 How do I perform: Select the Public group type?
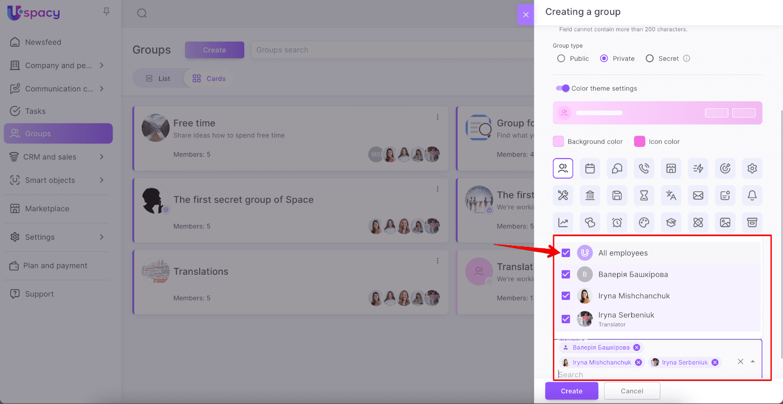561,59
